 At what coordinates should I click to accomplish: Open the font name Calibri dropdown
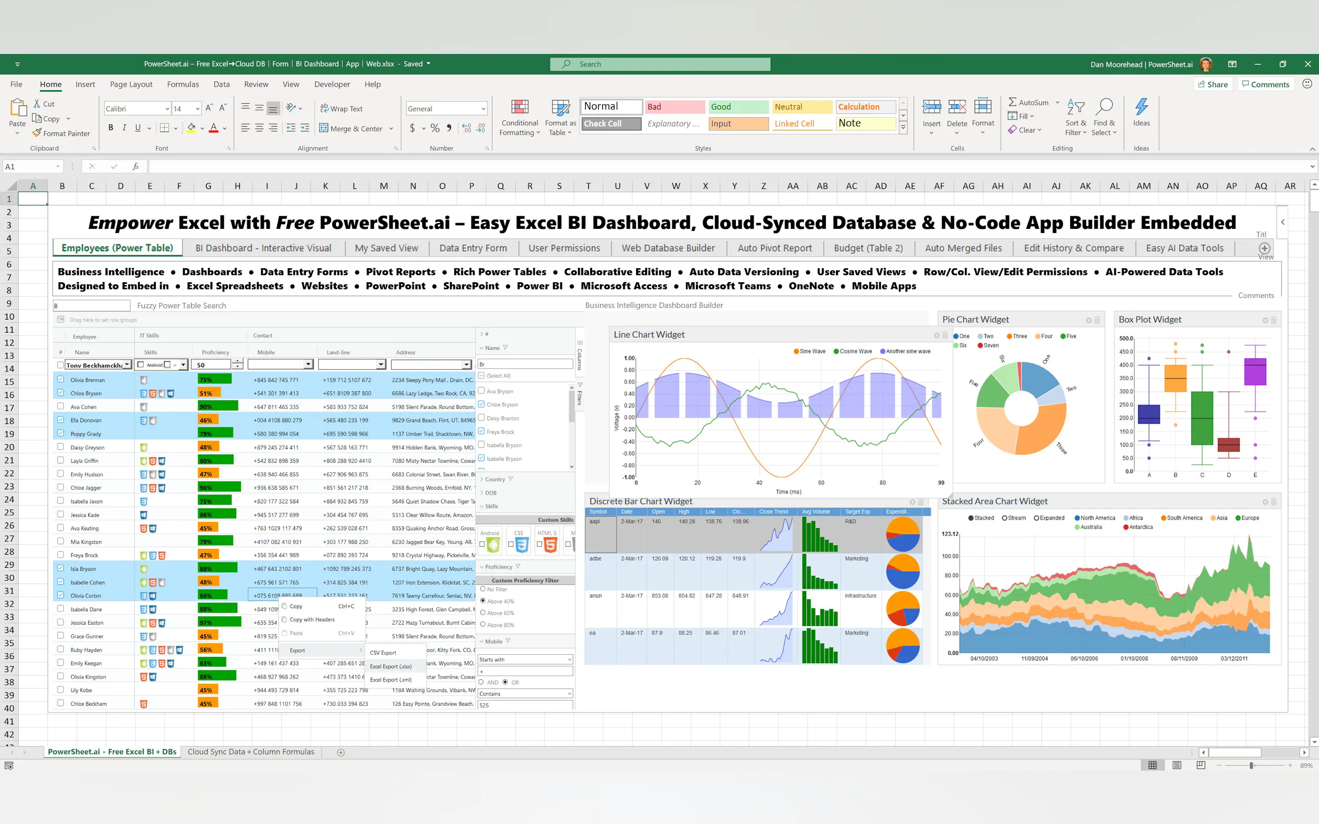(x=167, y=108)
